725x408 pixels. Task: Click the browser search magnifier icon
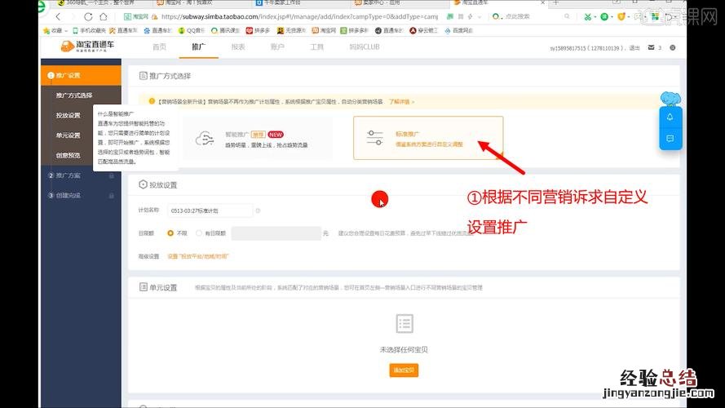[x=567, y=16]
